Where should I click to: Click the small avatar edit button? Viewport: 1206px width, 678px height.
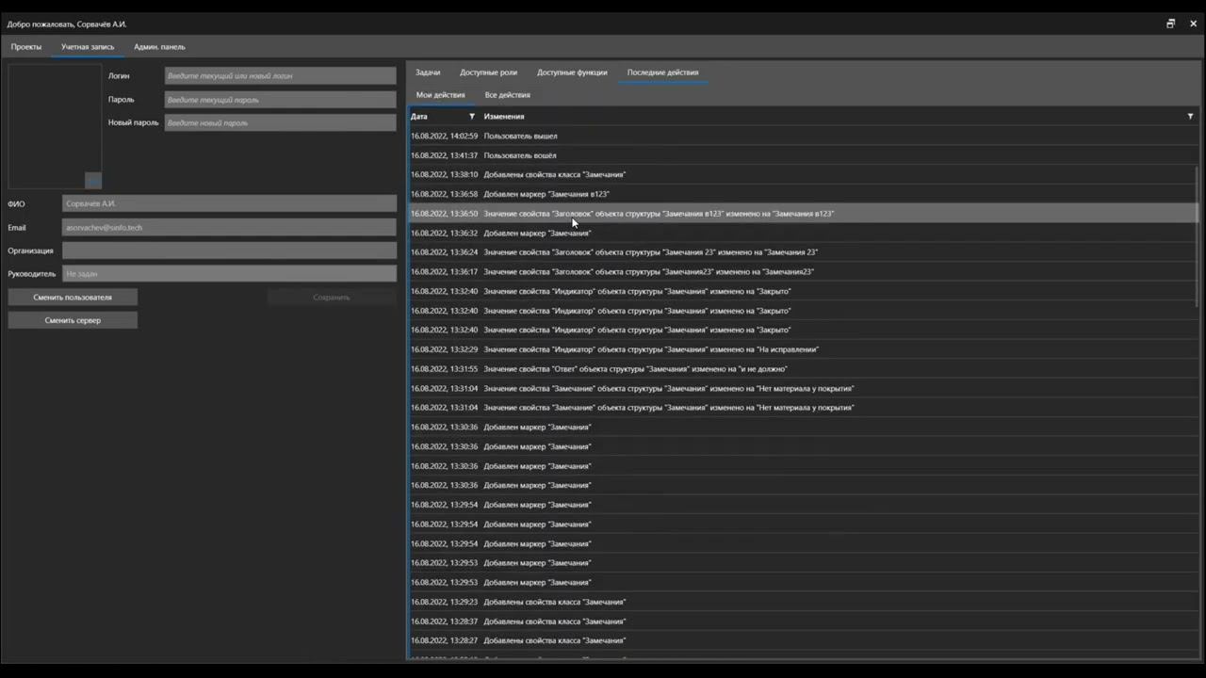point(92,180)
